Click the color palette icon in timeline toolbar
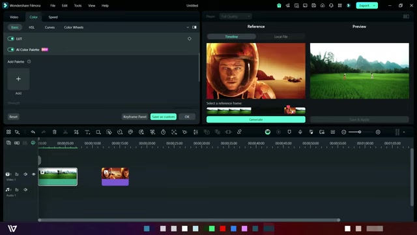This screenshot has width=417, height=235. [x=130, y=132]
